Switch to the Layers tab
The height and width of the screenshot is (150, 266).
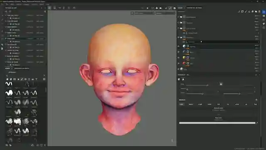coord(180,8)
